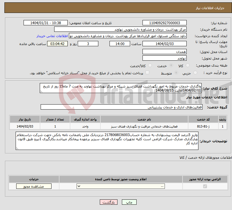Click the ردیف column header
The height and width of the screenshot is (210, 232).
[x=223, y=119]
